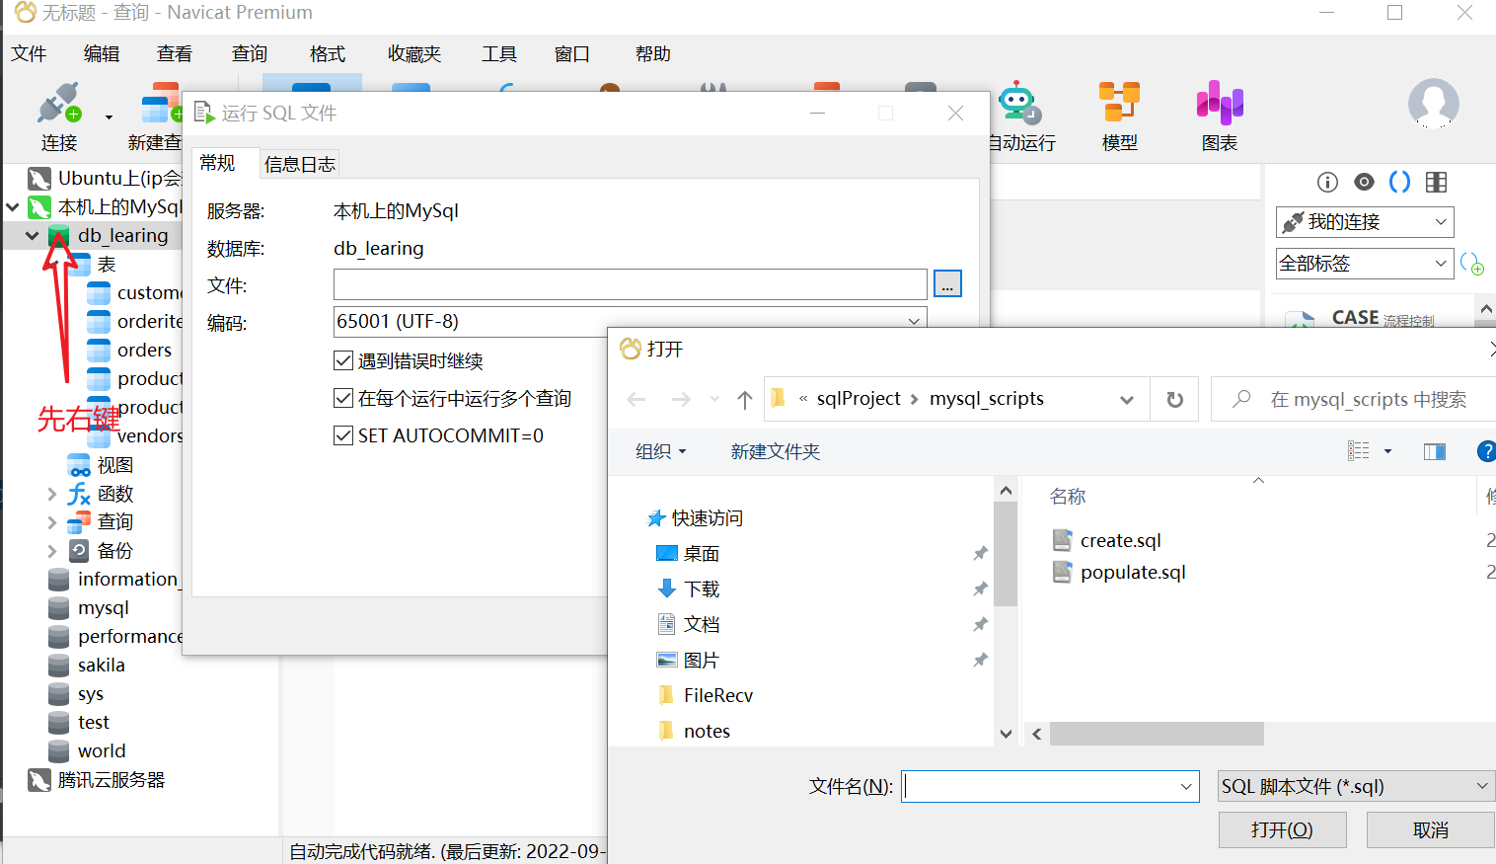Click the 打开(O) button
1496x864 pixels.
1282,829
